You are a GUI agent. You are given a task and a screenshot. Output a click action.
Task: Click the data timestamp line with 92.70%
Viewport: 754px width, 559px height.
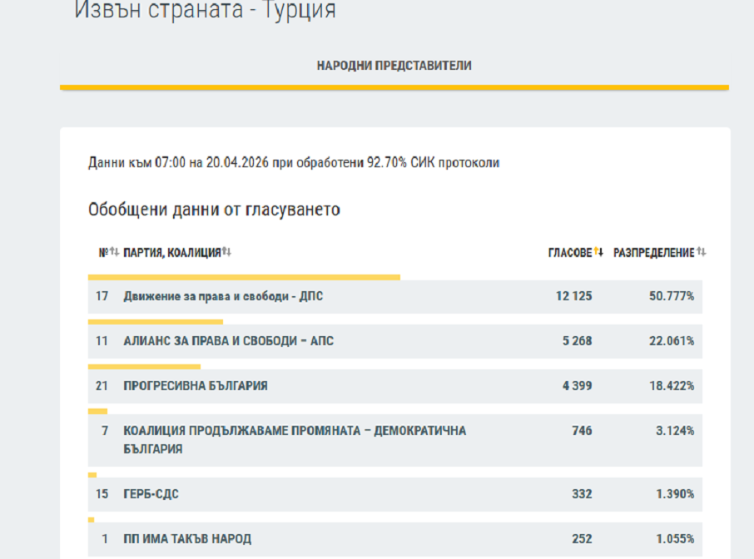294,163
